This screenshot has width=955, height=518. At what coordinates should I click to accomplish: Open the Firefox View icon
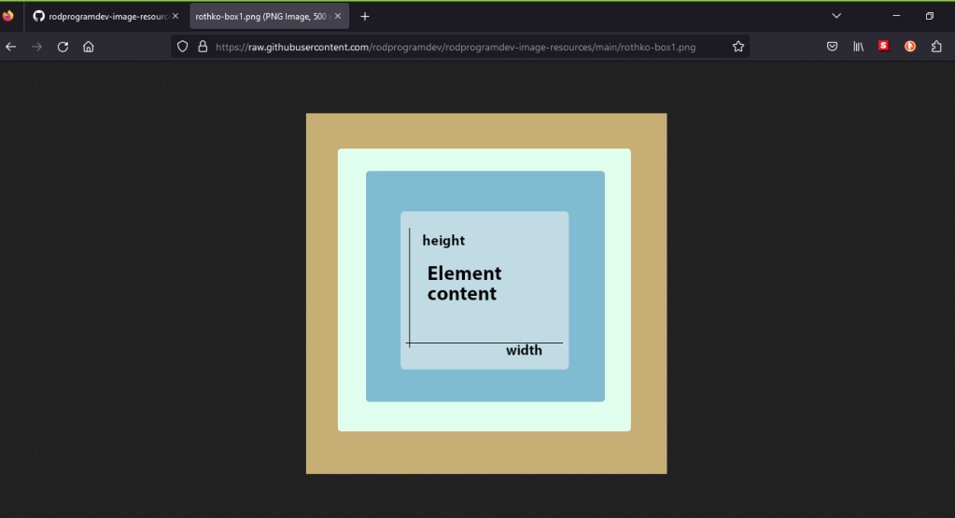7,16
